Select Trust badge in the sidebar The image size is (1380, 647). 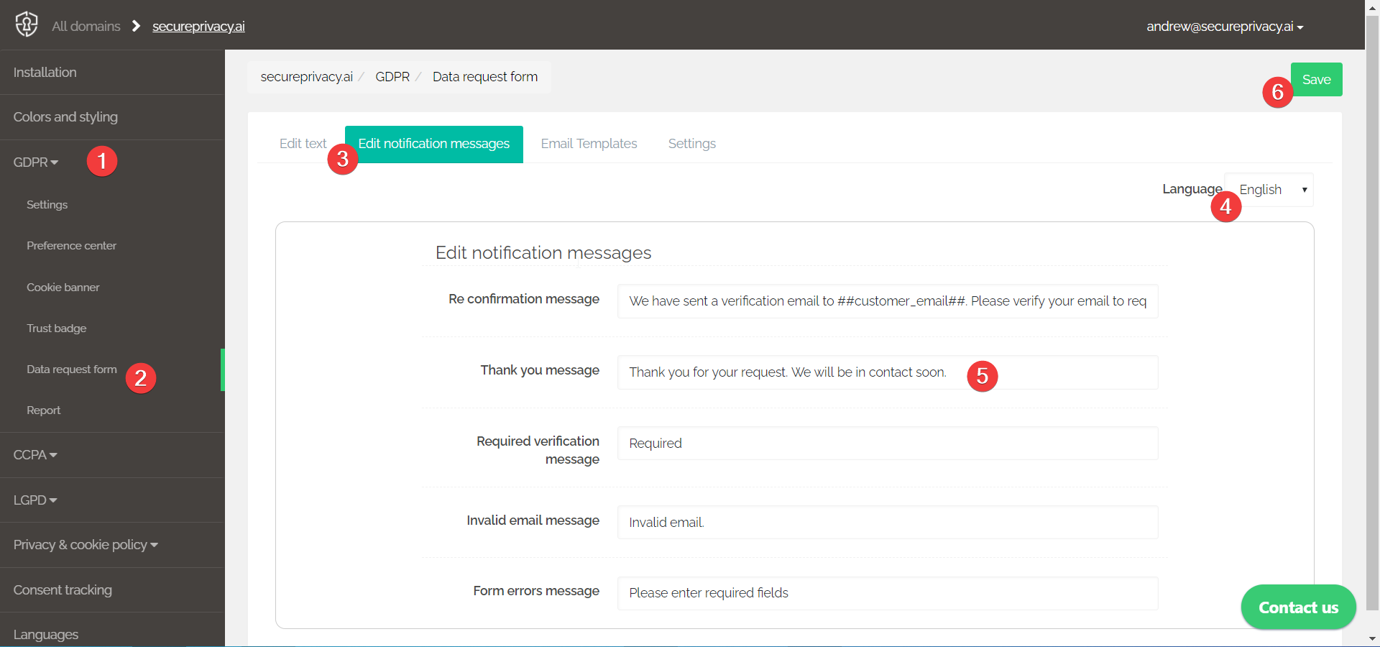[x=57, y=328]
